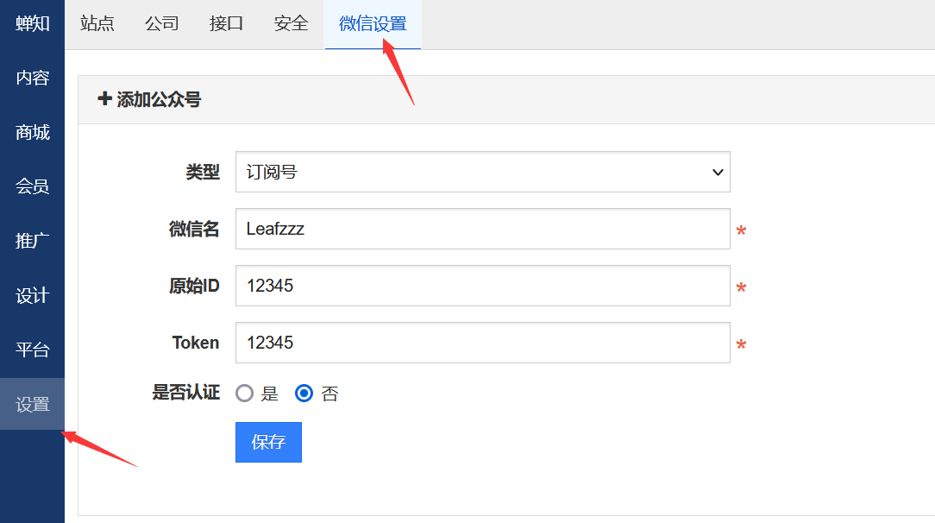The width and height of the screenshot is (935, 523).
Task: Switch to the 安全 tab
Action: (291, 24)
